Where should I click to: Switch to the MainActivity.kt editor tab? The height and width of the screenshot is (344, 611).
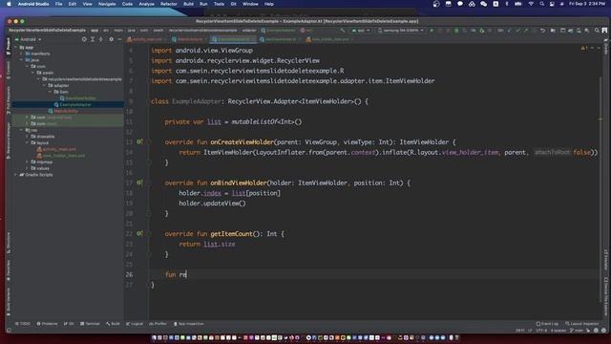click(x=189, y=39)
